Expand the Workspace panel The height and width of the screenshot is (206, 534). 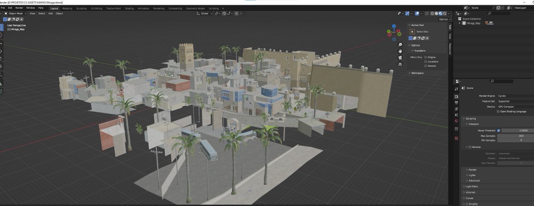point(410,73)
